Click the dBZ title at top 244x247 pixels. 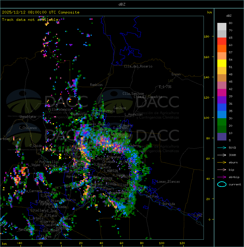[x=122, y=4]
